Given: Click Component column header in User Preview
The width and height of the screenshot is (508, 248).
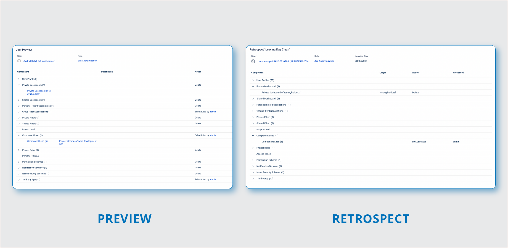Looking at the screenshot, I should (x=23, y=72).
